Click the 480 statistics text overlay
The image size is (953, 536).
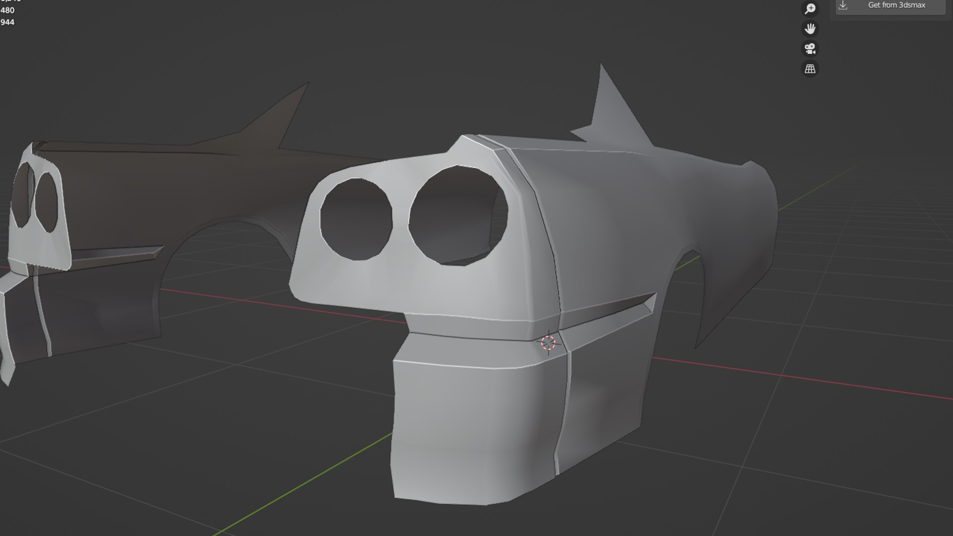click(x=7, y=10)
